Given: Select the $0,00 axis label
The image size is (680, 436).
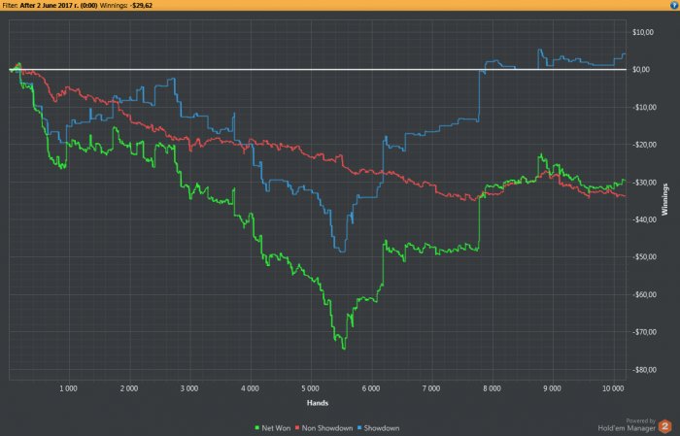Looking at the screenshot, I should click(642, 70).
